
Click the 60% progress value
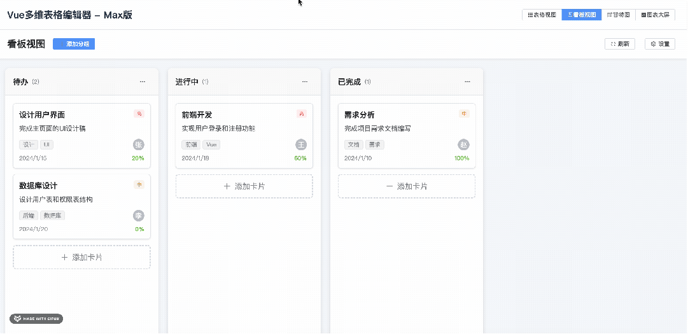point(300,158)
